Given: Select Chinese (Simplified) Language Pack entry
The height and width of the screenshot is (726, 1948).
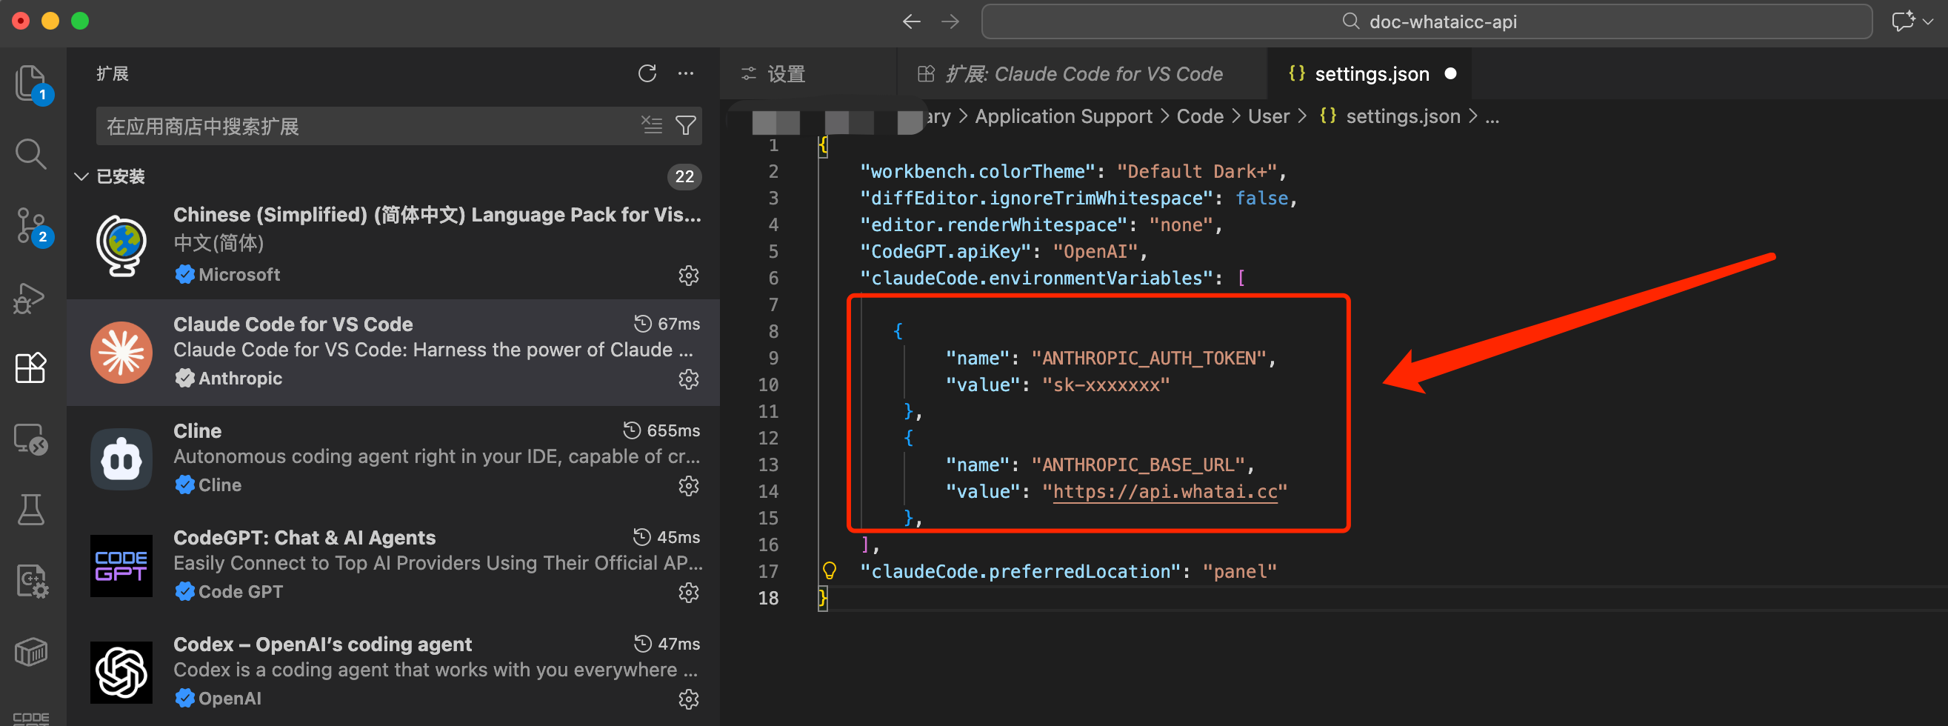Looking at the screenshot, I should (x=393, y=246).
